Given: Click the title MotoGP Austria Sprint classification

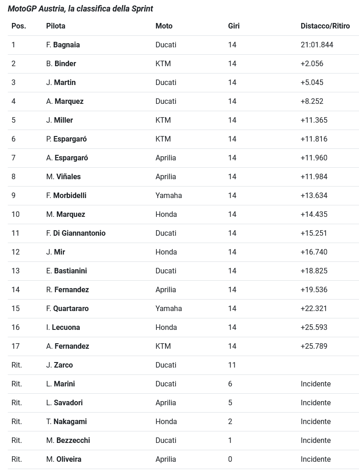Looking at the screenshot, I should pyautogui.click(x=80, y=9).
